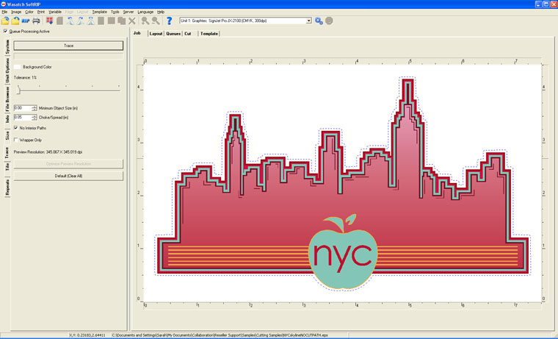Open the Print menu

(x=41, y=12)
